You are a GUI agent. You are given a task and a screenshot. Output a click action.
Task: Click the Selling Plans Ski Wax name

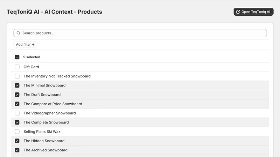click(x=42, y=132)
